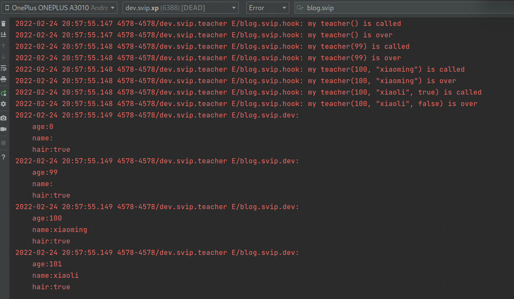Open the dev.svip.xp process dropdown
514x299 pixels.
[x=181, y=8]
